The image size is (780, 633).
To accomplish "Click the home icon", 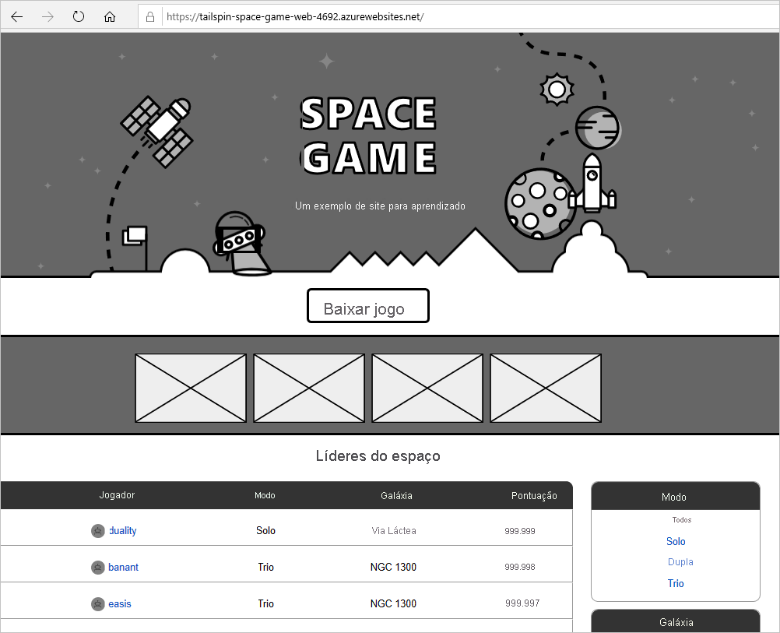I will click(109, 16).
